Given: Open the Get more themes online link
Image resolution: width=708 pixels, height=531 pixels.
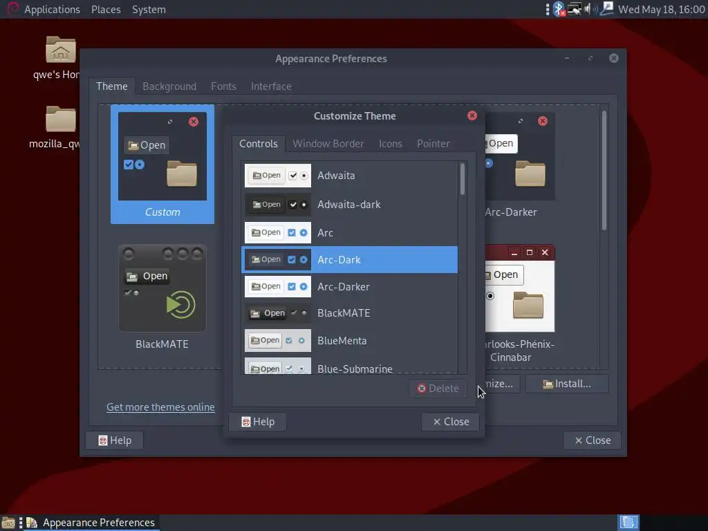Looking at the screenshot, I should pyautogui.click(x=160, y=407).
